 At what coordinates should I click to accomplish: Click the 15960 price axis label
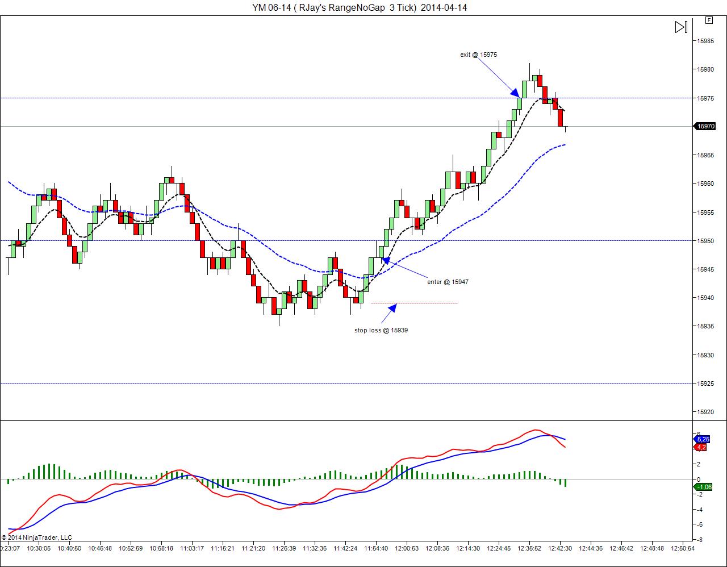pos(705,184)
